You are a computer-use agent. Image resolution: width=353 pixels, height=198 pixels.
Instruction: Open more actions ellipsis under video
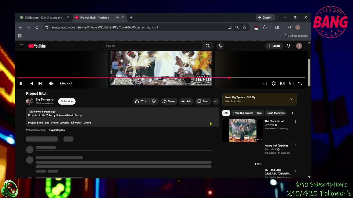pyautogui.click(x=216, y=101)
